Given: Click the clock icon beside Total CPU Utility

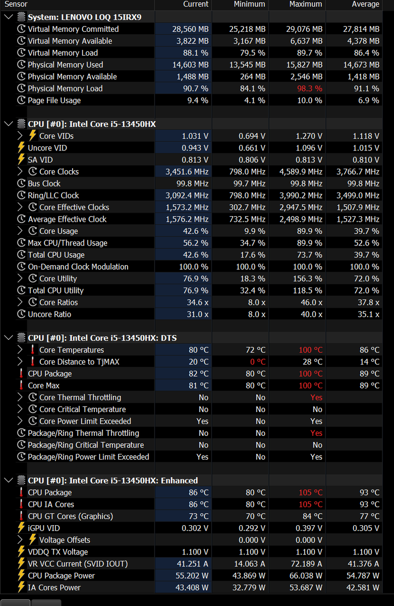Looking at the screenshot, I should (21, 290).
